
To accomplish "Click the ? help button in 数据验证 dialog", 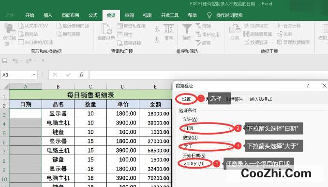I will pyautogui.click(x=308, y=86).
